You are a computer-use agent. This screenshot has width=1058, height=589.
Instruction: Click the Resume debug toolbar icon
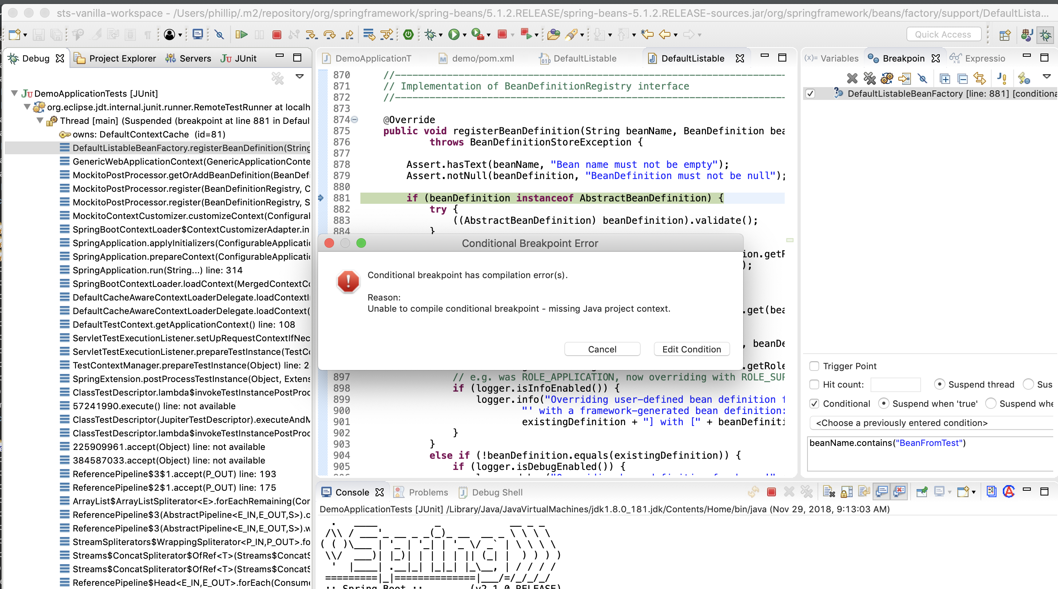pos(241,34)
